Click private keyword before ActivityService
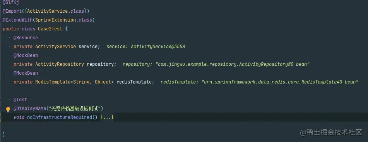 pyautogui.click(x=23, y=47)
